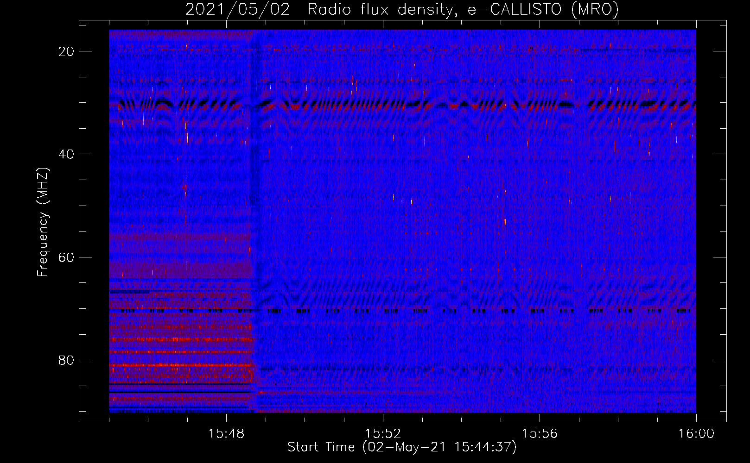Click the 60 MHz y-axis tick label
Viewport: 750px width, 463px height.
point(66,257)
